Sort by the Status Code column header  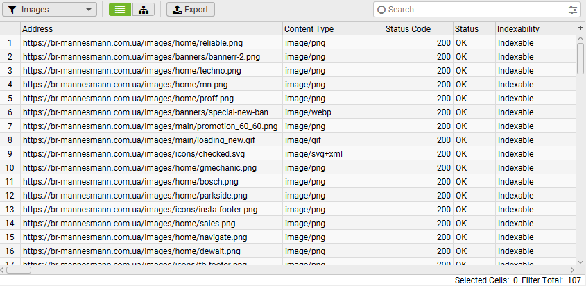417,28
